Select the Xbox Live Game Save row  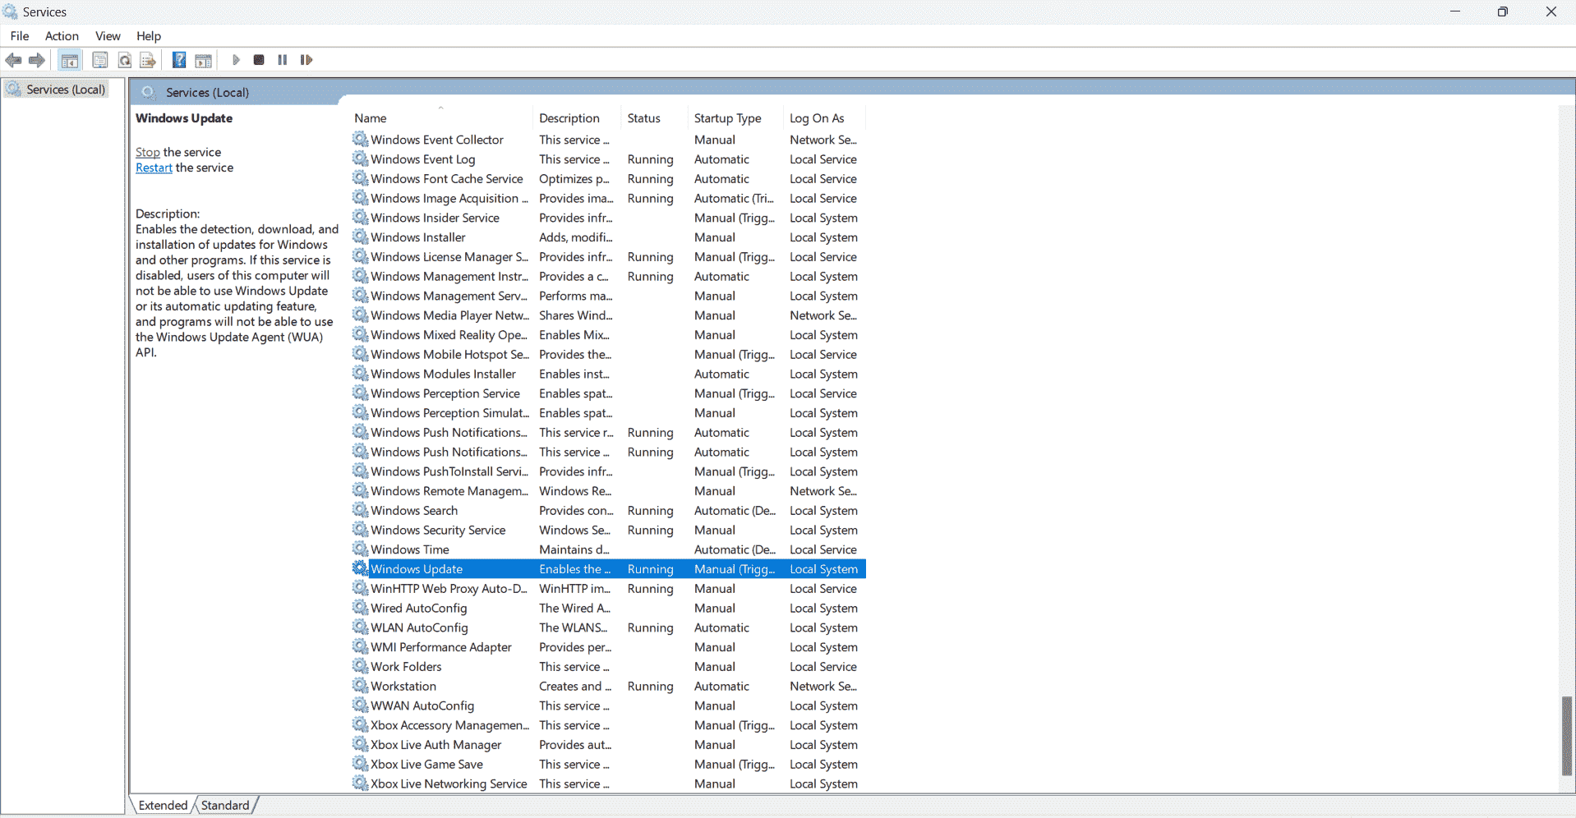(x=608, y=764)
